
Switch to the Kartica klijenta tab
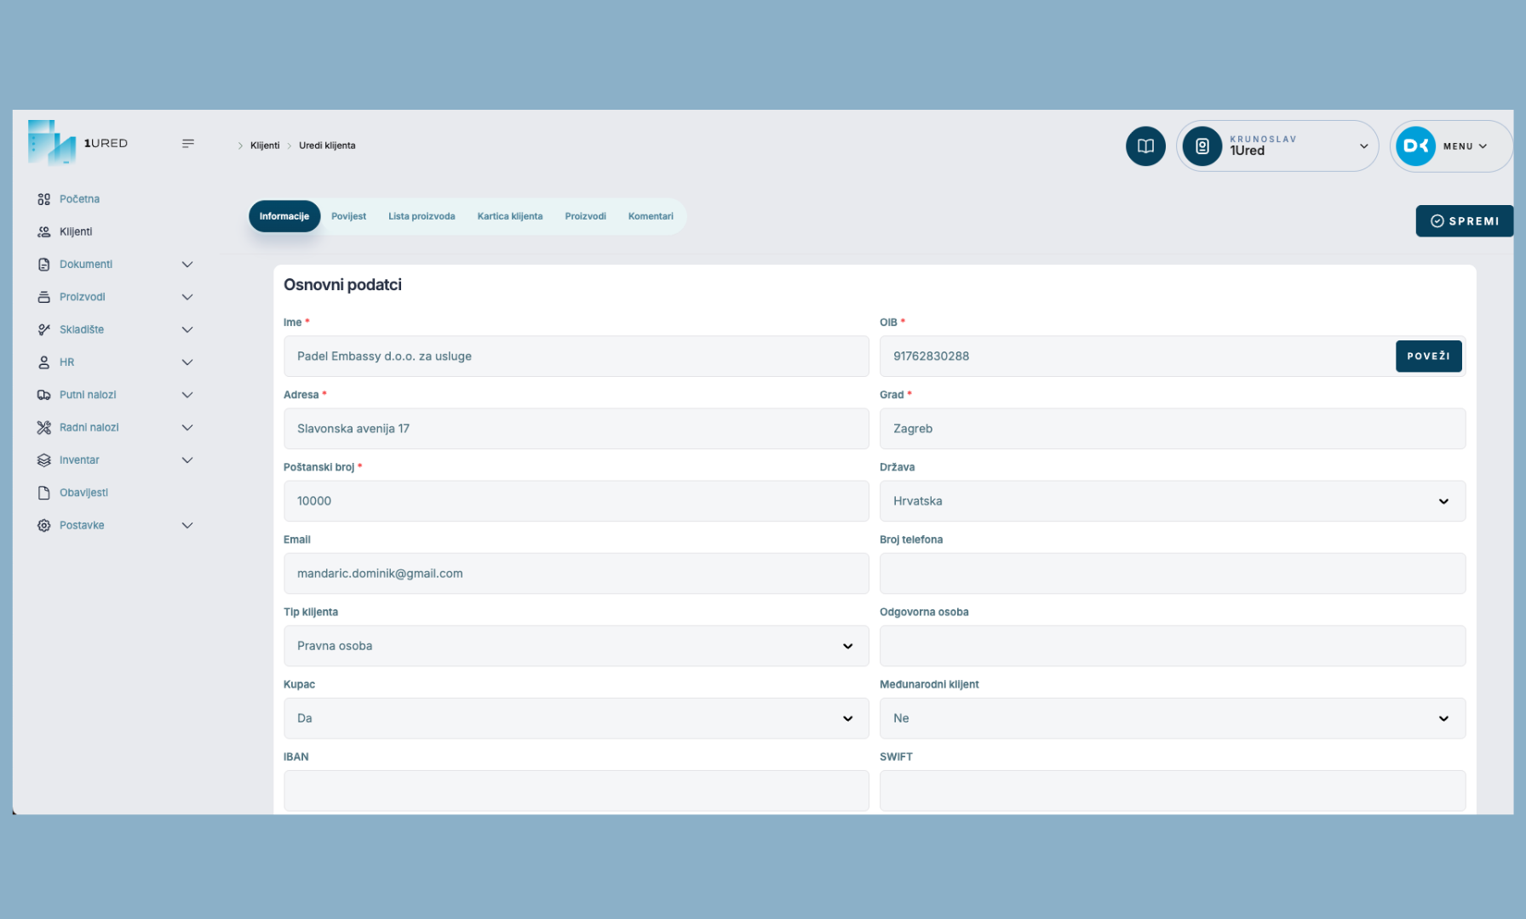coord(509,216)
